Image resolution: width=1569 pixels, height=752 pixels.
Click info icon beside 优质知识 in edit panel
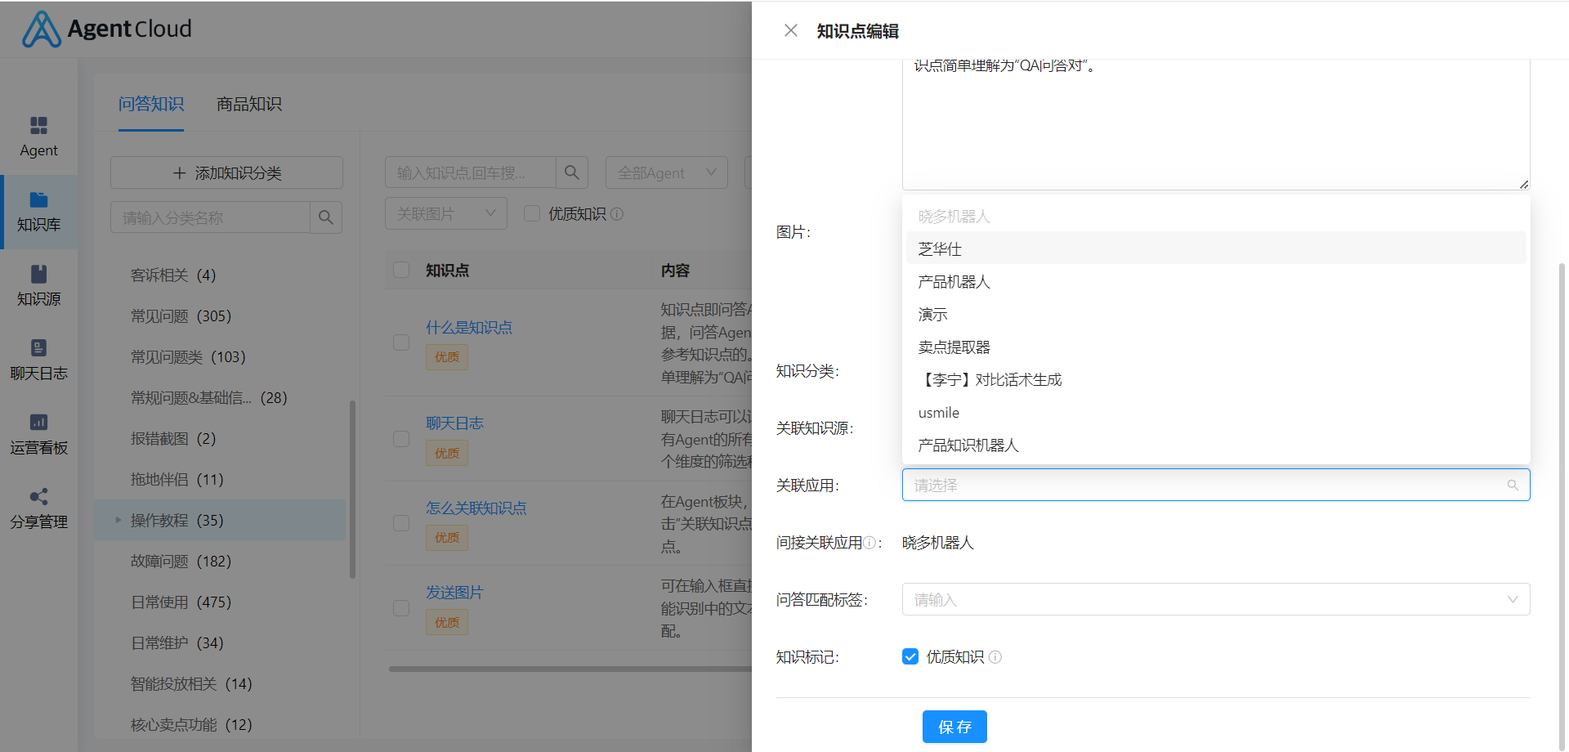[995, 657]
